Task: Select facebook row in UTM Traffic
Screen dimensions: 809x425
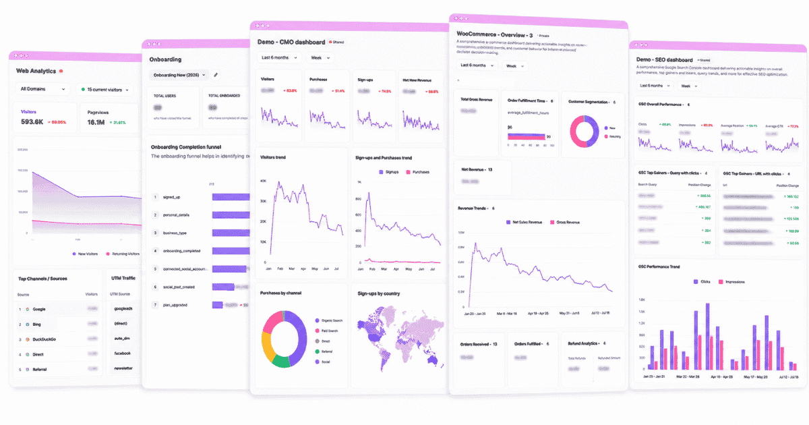Action: [125, 353]
